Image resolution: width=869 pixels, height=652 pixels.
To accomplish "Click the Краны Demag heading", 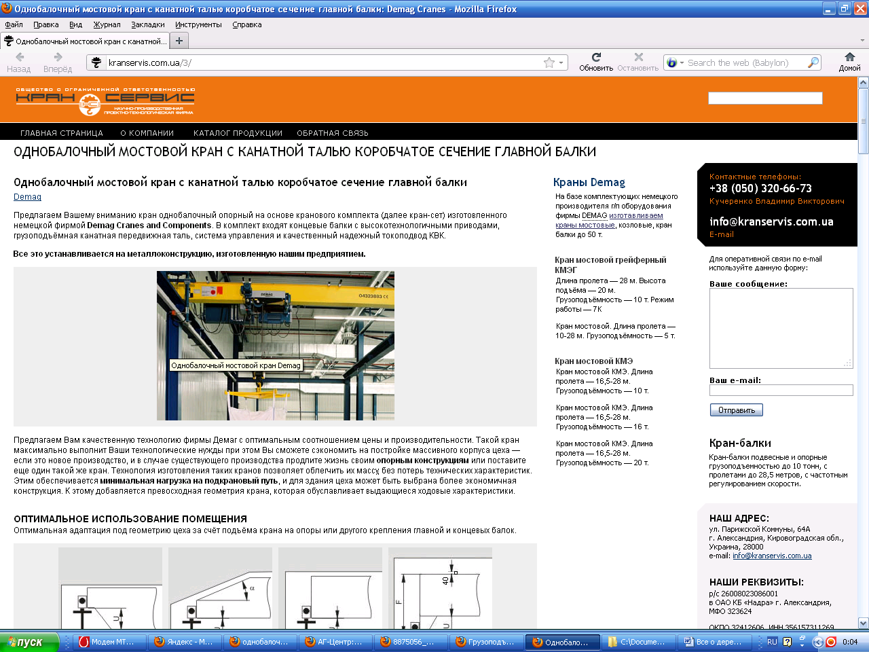I will [x=589, y=182].
